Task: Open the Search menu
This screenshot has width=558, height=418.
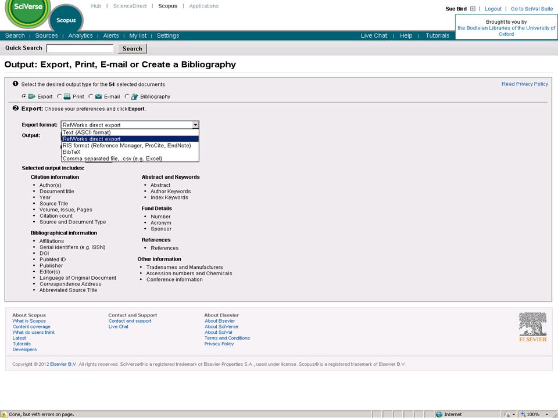Action: [15, 35]
